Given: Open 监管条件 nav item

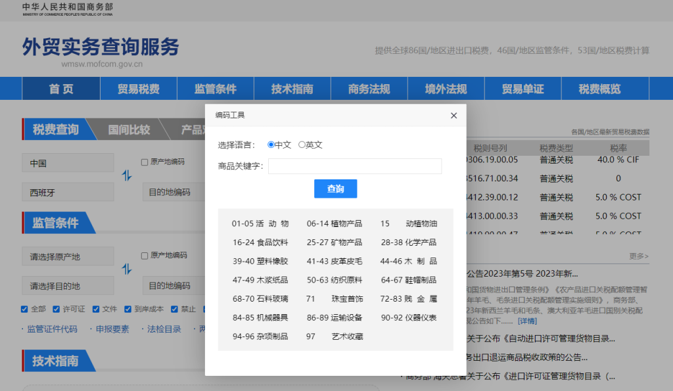Looking at the screenshot, I should 216,89.
